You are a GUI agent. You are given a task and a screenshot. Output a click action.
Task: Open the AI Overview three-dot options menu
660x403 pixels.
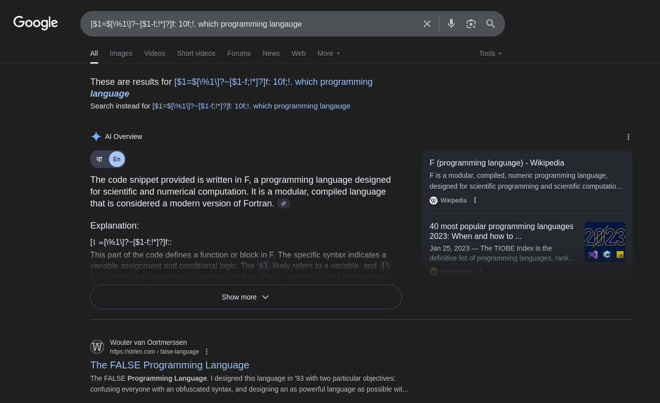tap(628, 137)
